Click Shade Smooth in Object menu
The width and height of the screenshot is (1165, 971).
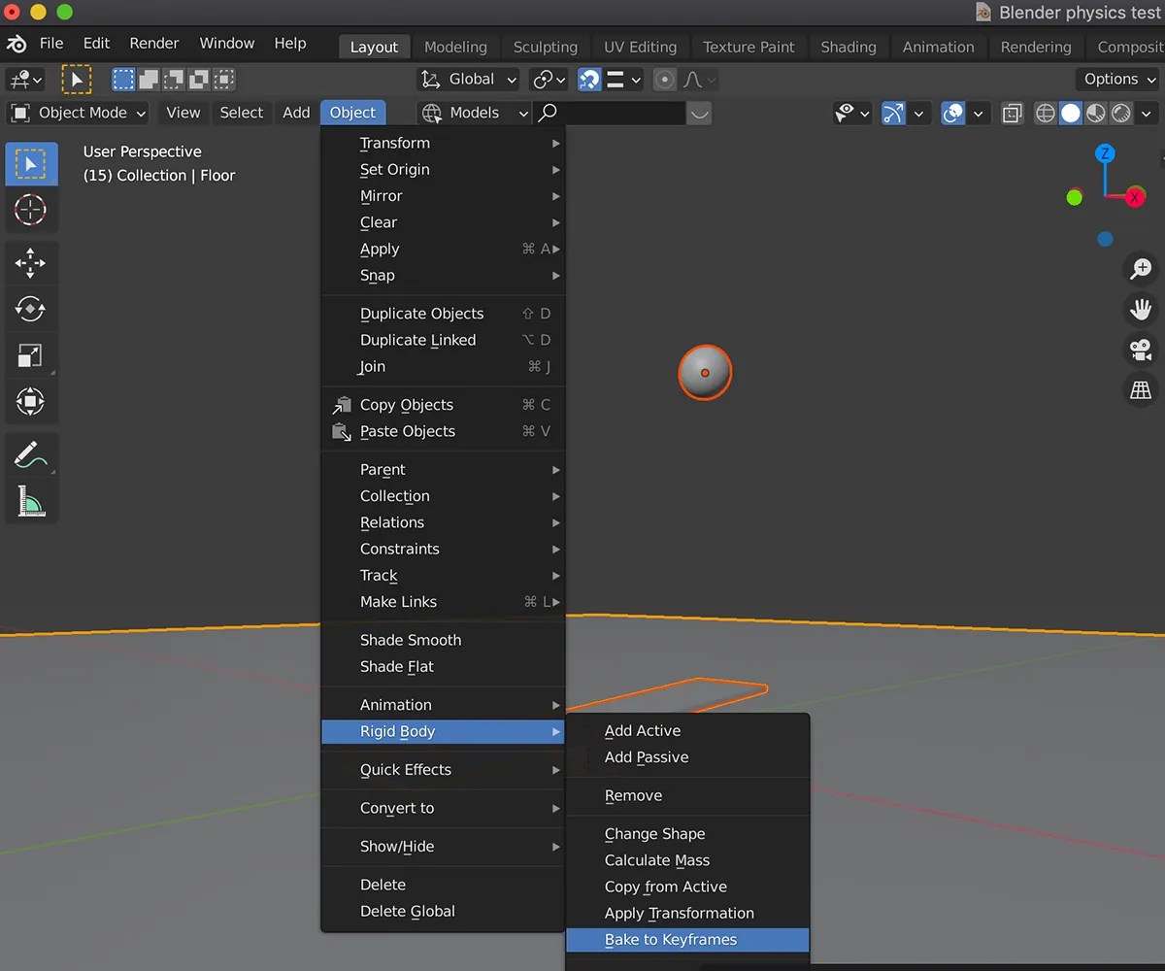click(x=443, y=641)
